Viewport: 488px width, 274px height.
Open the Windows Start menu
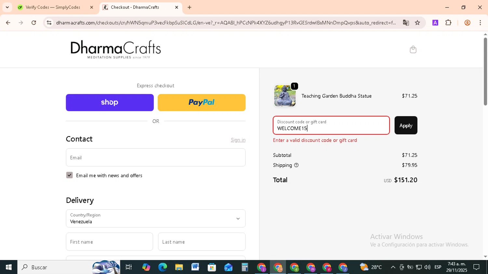click(9, 267)
